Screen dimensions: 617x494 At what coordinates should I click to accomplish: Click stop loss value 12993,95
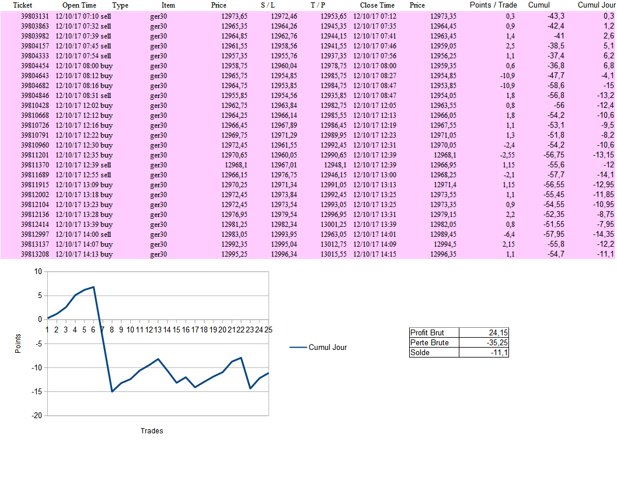tap(284, 234)
